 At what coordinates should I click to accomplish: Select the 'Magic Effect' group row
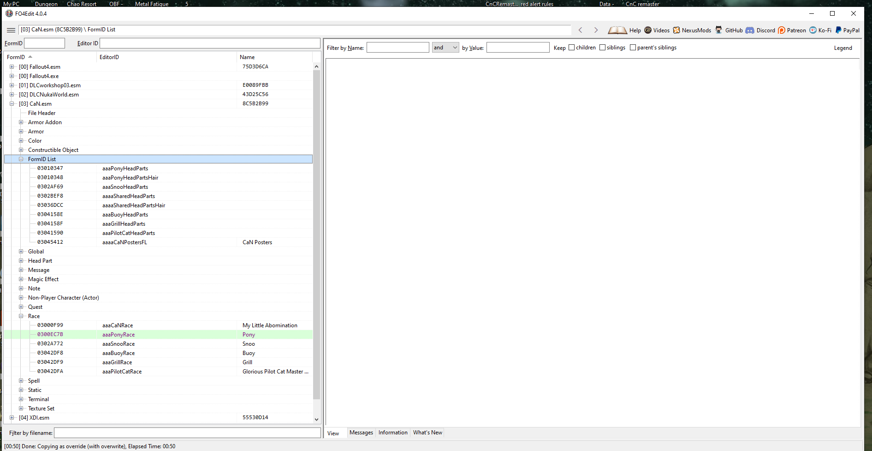pyautogui.click(x=158, y=279)
